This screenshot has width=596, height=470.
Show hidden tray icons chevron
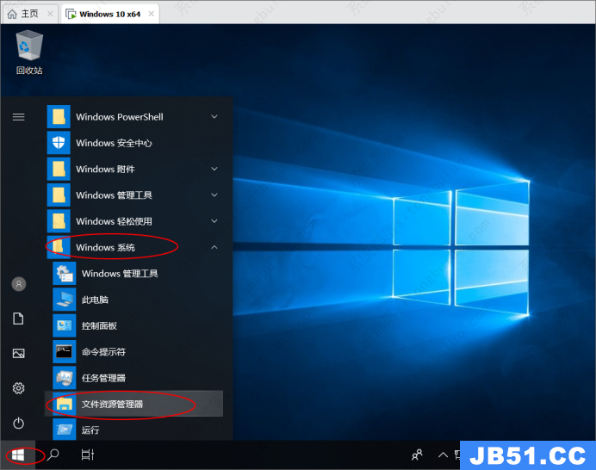(x=443, y=455)
